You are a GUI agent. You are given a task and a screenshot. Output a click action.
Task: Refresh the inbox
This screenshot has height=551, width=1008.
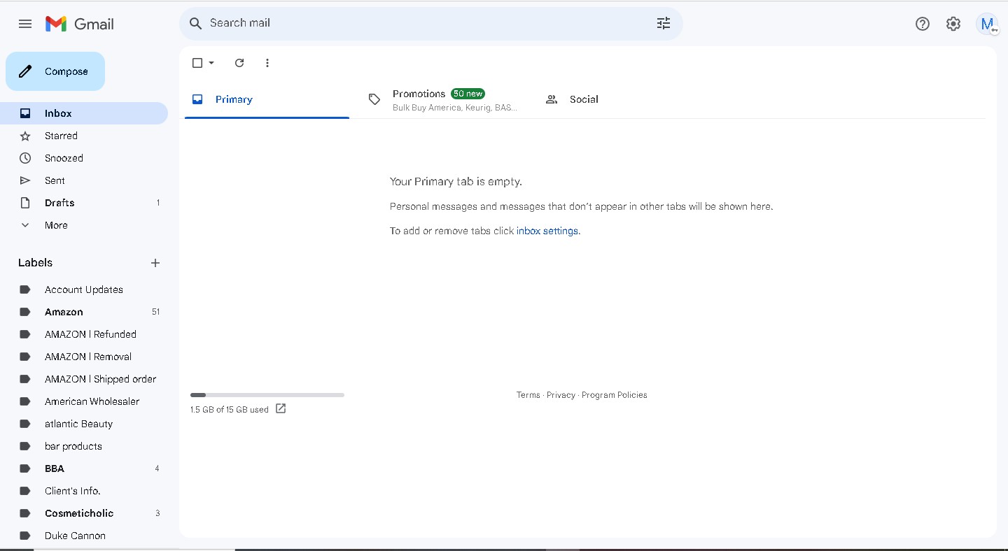(239, 63)
